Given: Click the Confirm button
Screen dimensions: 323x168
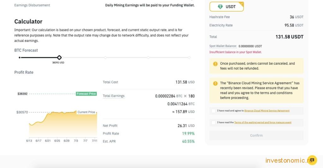Looking at the screenshot, I should tap(256, 136).
